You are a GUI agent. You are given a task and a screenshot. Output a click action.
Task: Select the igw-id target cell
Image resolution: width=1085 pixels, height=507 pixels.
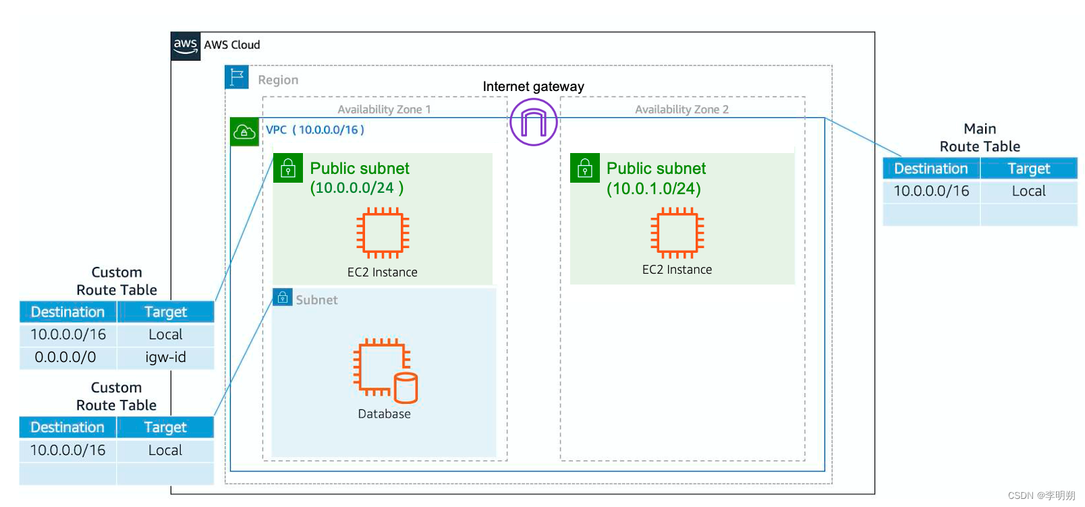tap(165, 357)
